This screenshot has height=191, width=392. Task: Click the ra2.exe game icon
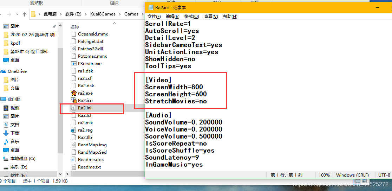click(x=73, y=93)
